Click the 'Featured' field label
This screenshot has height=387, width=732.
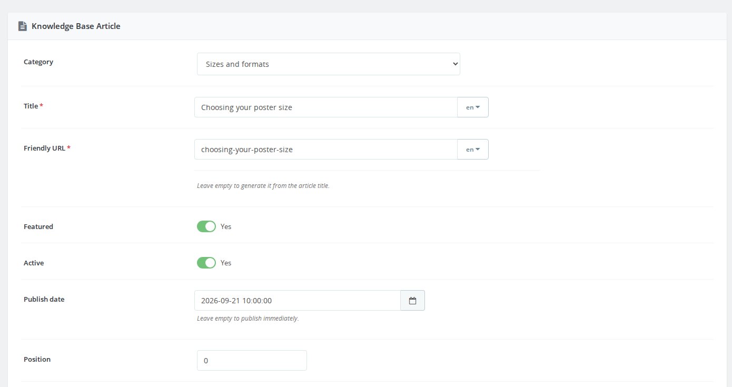point(38,226)
